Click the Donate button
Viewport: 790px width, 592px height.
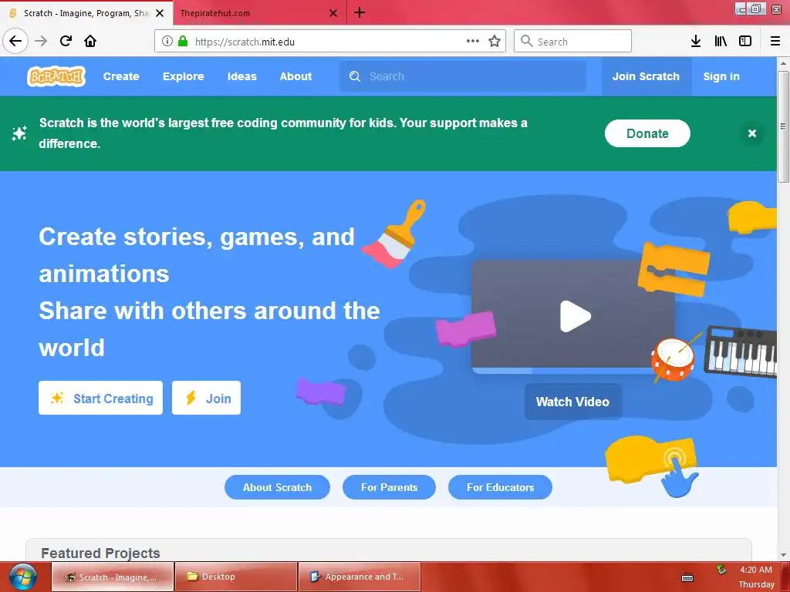(647, 133)
